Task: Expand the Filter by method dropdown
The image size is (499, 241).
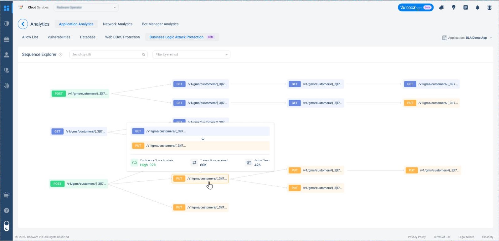Action: [x=191, y=54]
